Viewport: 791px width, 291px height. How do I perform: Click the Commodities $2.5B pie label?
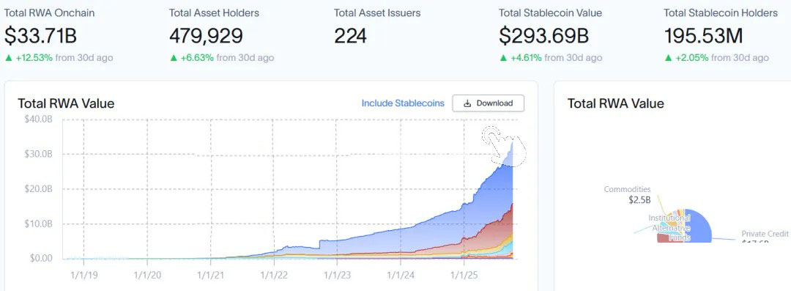pyautogui.click(x=628, y=194)
